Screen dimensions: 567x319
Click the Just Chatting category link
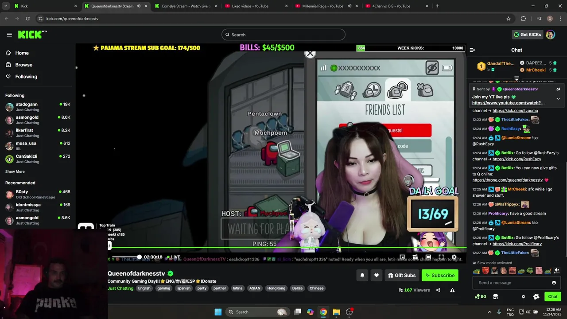pos(120,288)
